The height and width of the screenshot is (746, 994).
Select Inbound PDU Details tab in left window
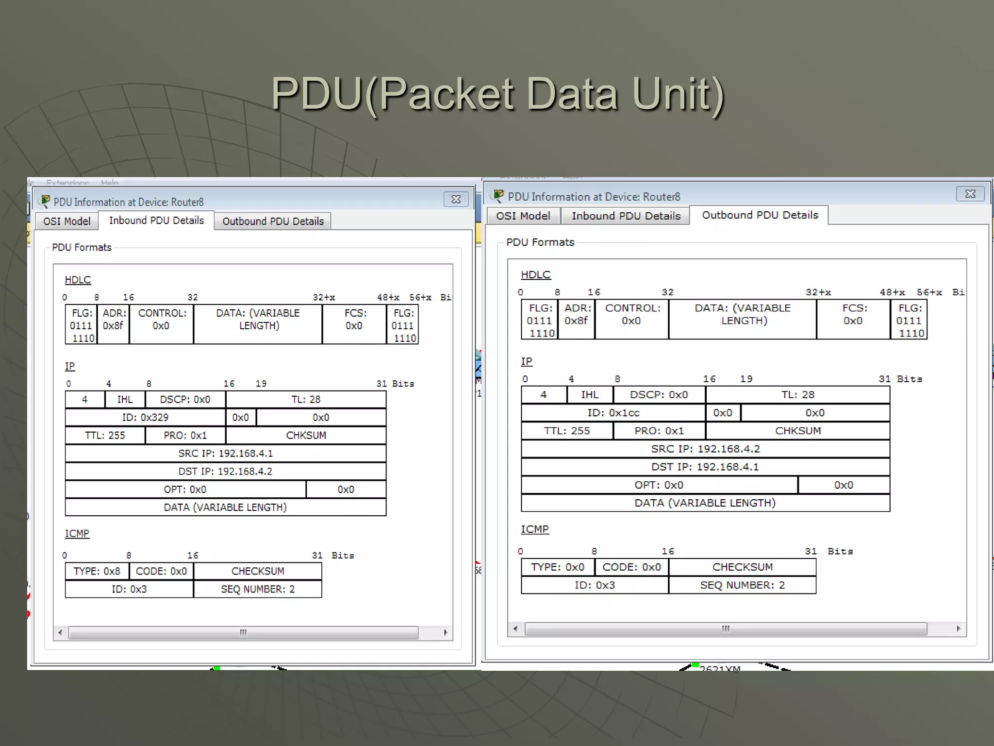156,220
